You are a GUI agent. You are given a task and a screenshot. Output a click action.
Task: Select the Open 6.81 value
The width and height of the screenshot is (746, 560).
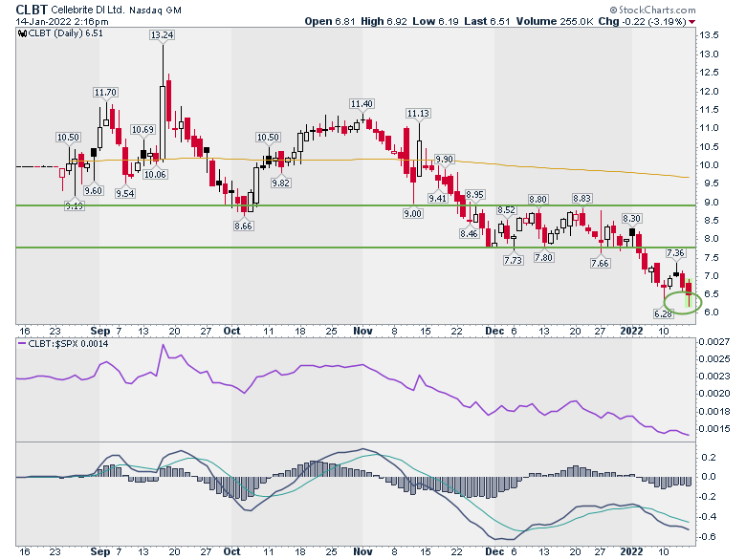coord(330,21)
